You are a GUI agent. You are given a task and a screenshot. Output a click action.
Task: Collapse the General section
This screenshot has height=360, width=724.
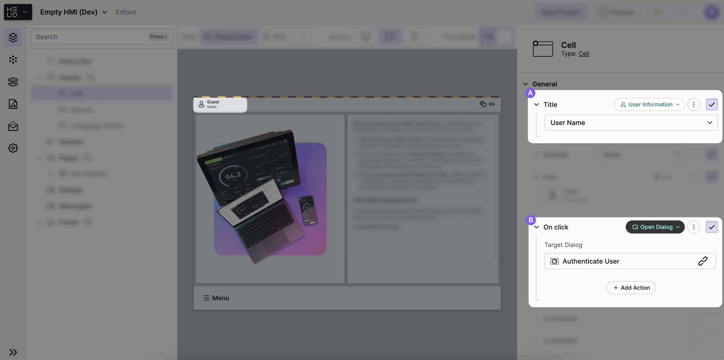click(x=525, y=84)
